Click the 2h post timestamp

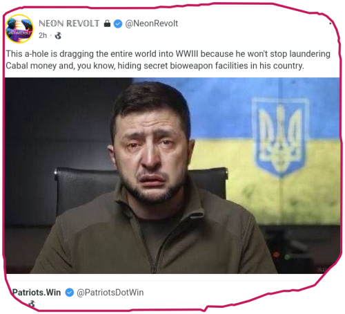[43, 35]
